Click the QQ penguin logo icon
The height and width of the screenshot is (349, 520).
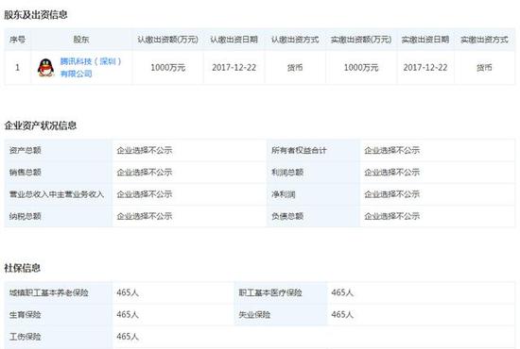[45, 68]
